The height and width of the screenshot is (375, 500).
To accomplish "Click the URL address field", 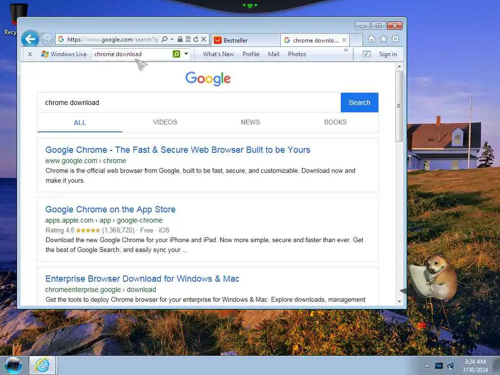I will pos(113,39).
